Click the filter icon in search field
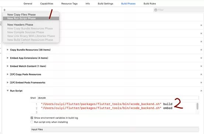Screen dimensions: 204x134 coord(156,10)
